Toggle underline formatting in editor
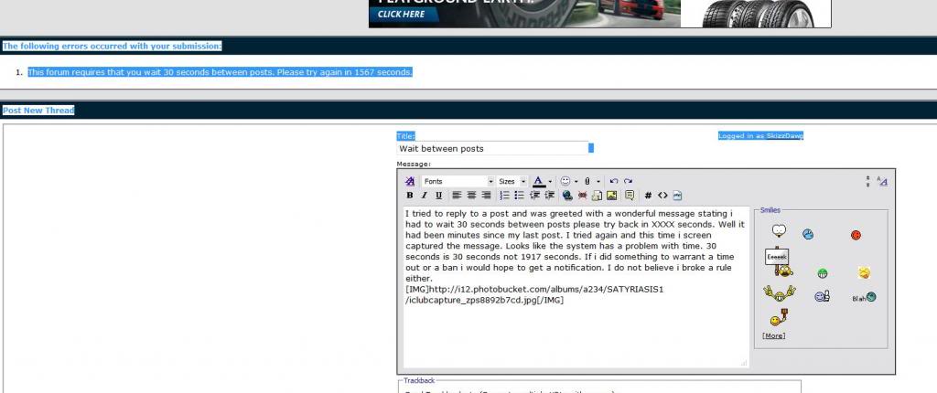 tap(438, 196)
